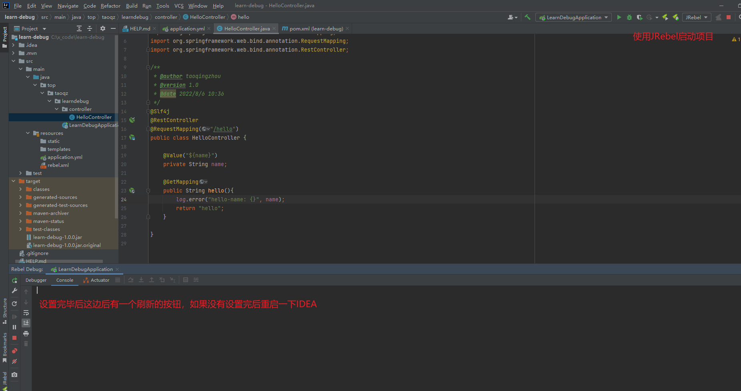Switch to the application.yml editor tab

187,28
